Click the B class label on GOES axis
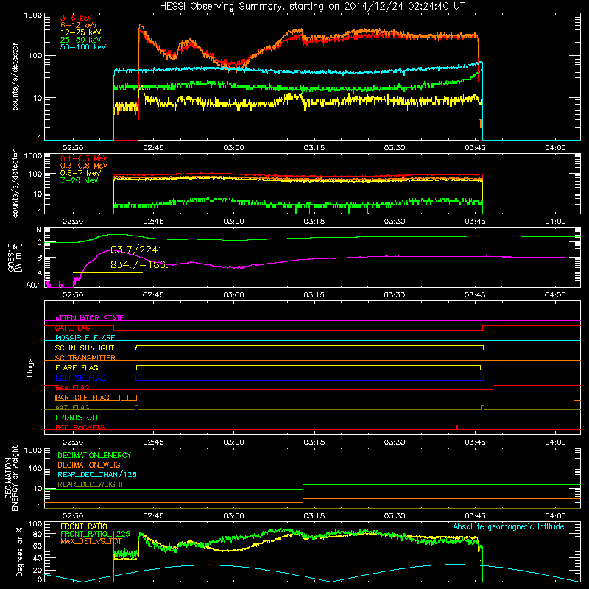This screenshot has width=589, height=589. point(40,258)
